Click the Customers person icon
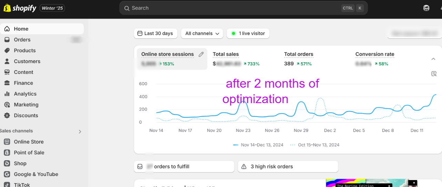The width and height of the screenshot is (442, 187). point(7,61)
